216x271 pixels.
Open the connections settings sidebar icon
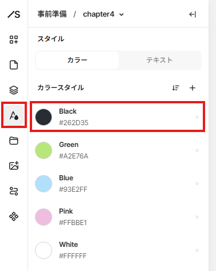(14, 191)
